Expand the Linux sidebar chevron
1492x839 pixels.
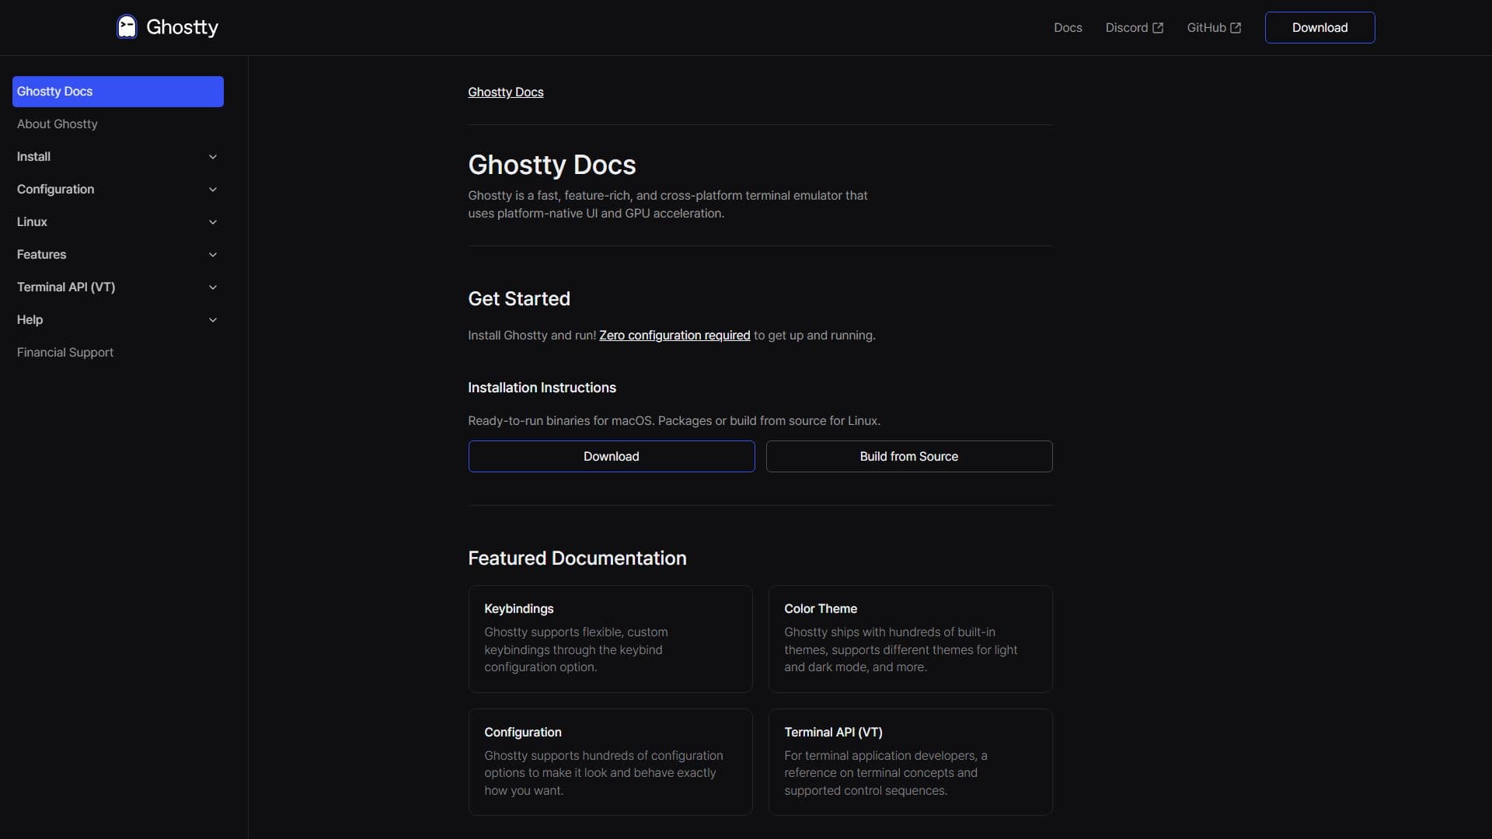213,222
